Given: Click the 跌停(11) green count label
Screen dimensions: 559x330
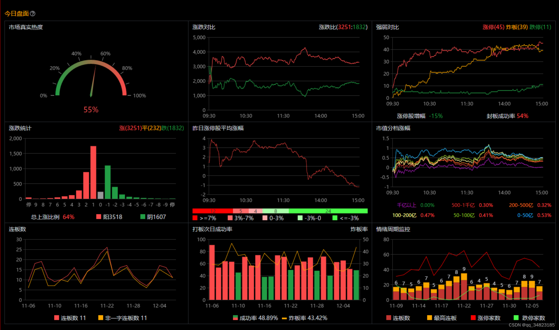Looking at the screenshot, I should tap(540, 27).
